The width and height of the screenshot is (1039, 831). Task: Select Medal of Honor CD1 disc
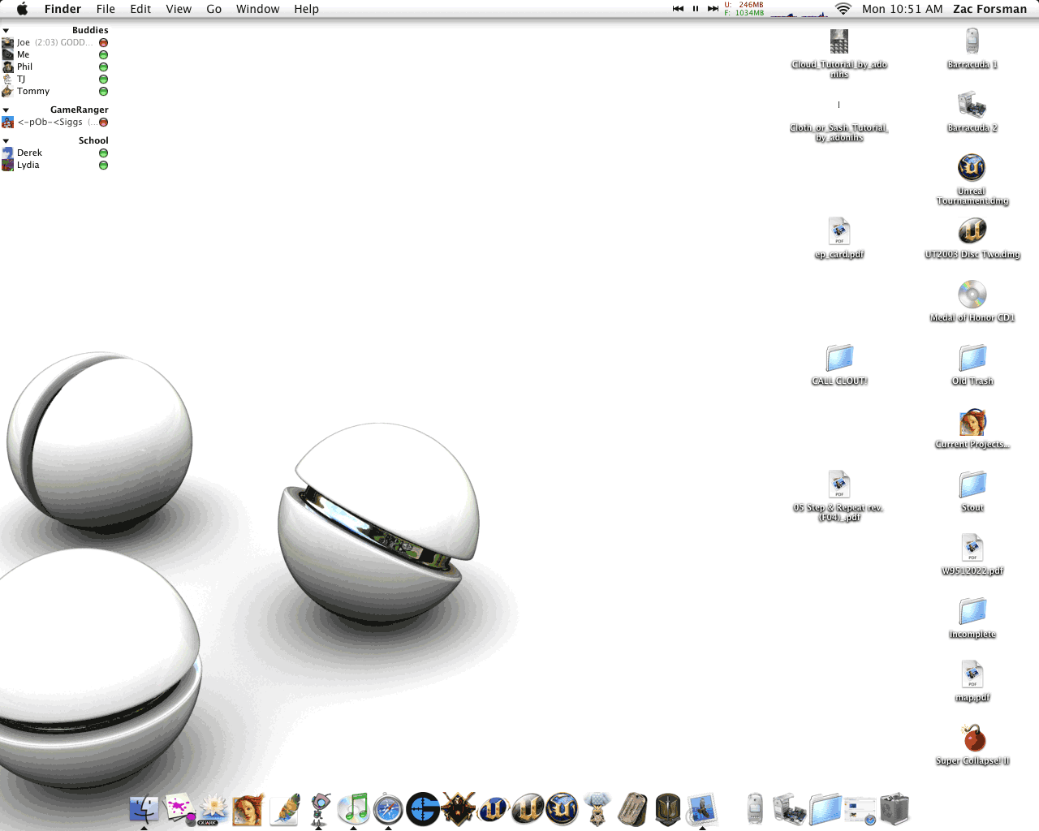point(972,301)
